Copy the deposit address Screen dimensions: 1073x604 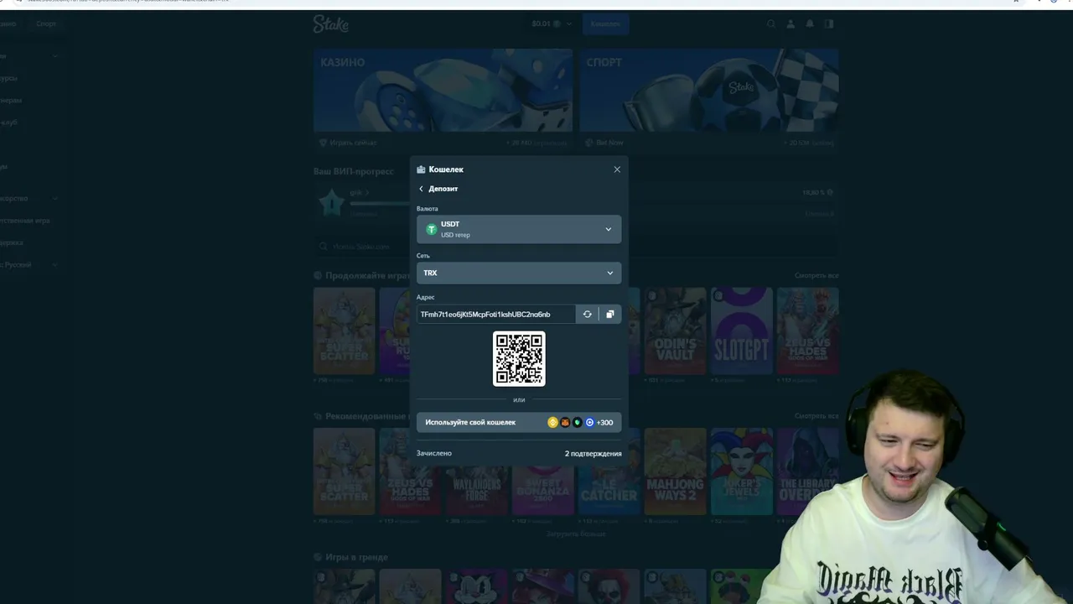click(610, 315)
